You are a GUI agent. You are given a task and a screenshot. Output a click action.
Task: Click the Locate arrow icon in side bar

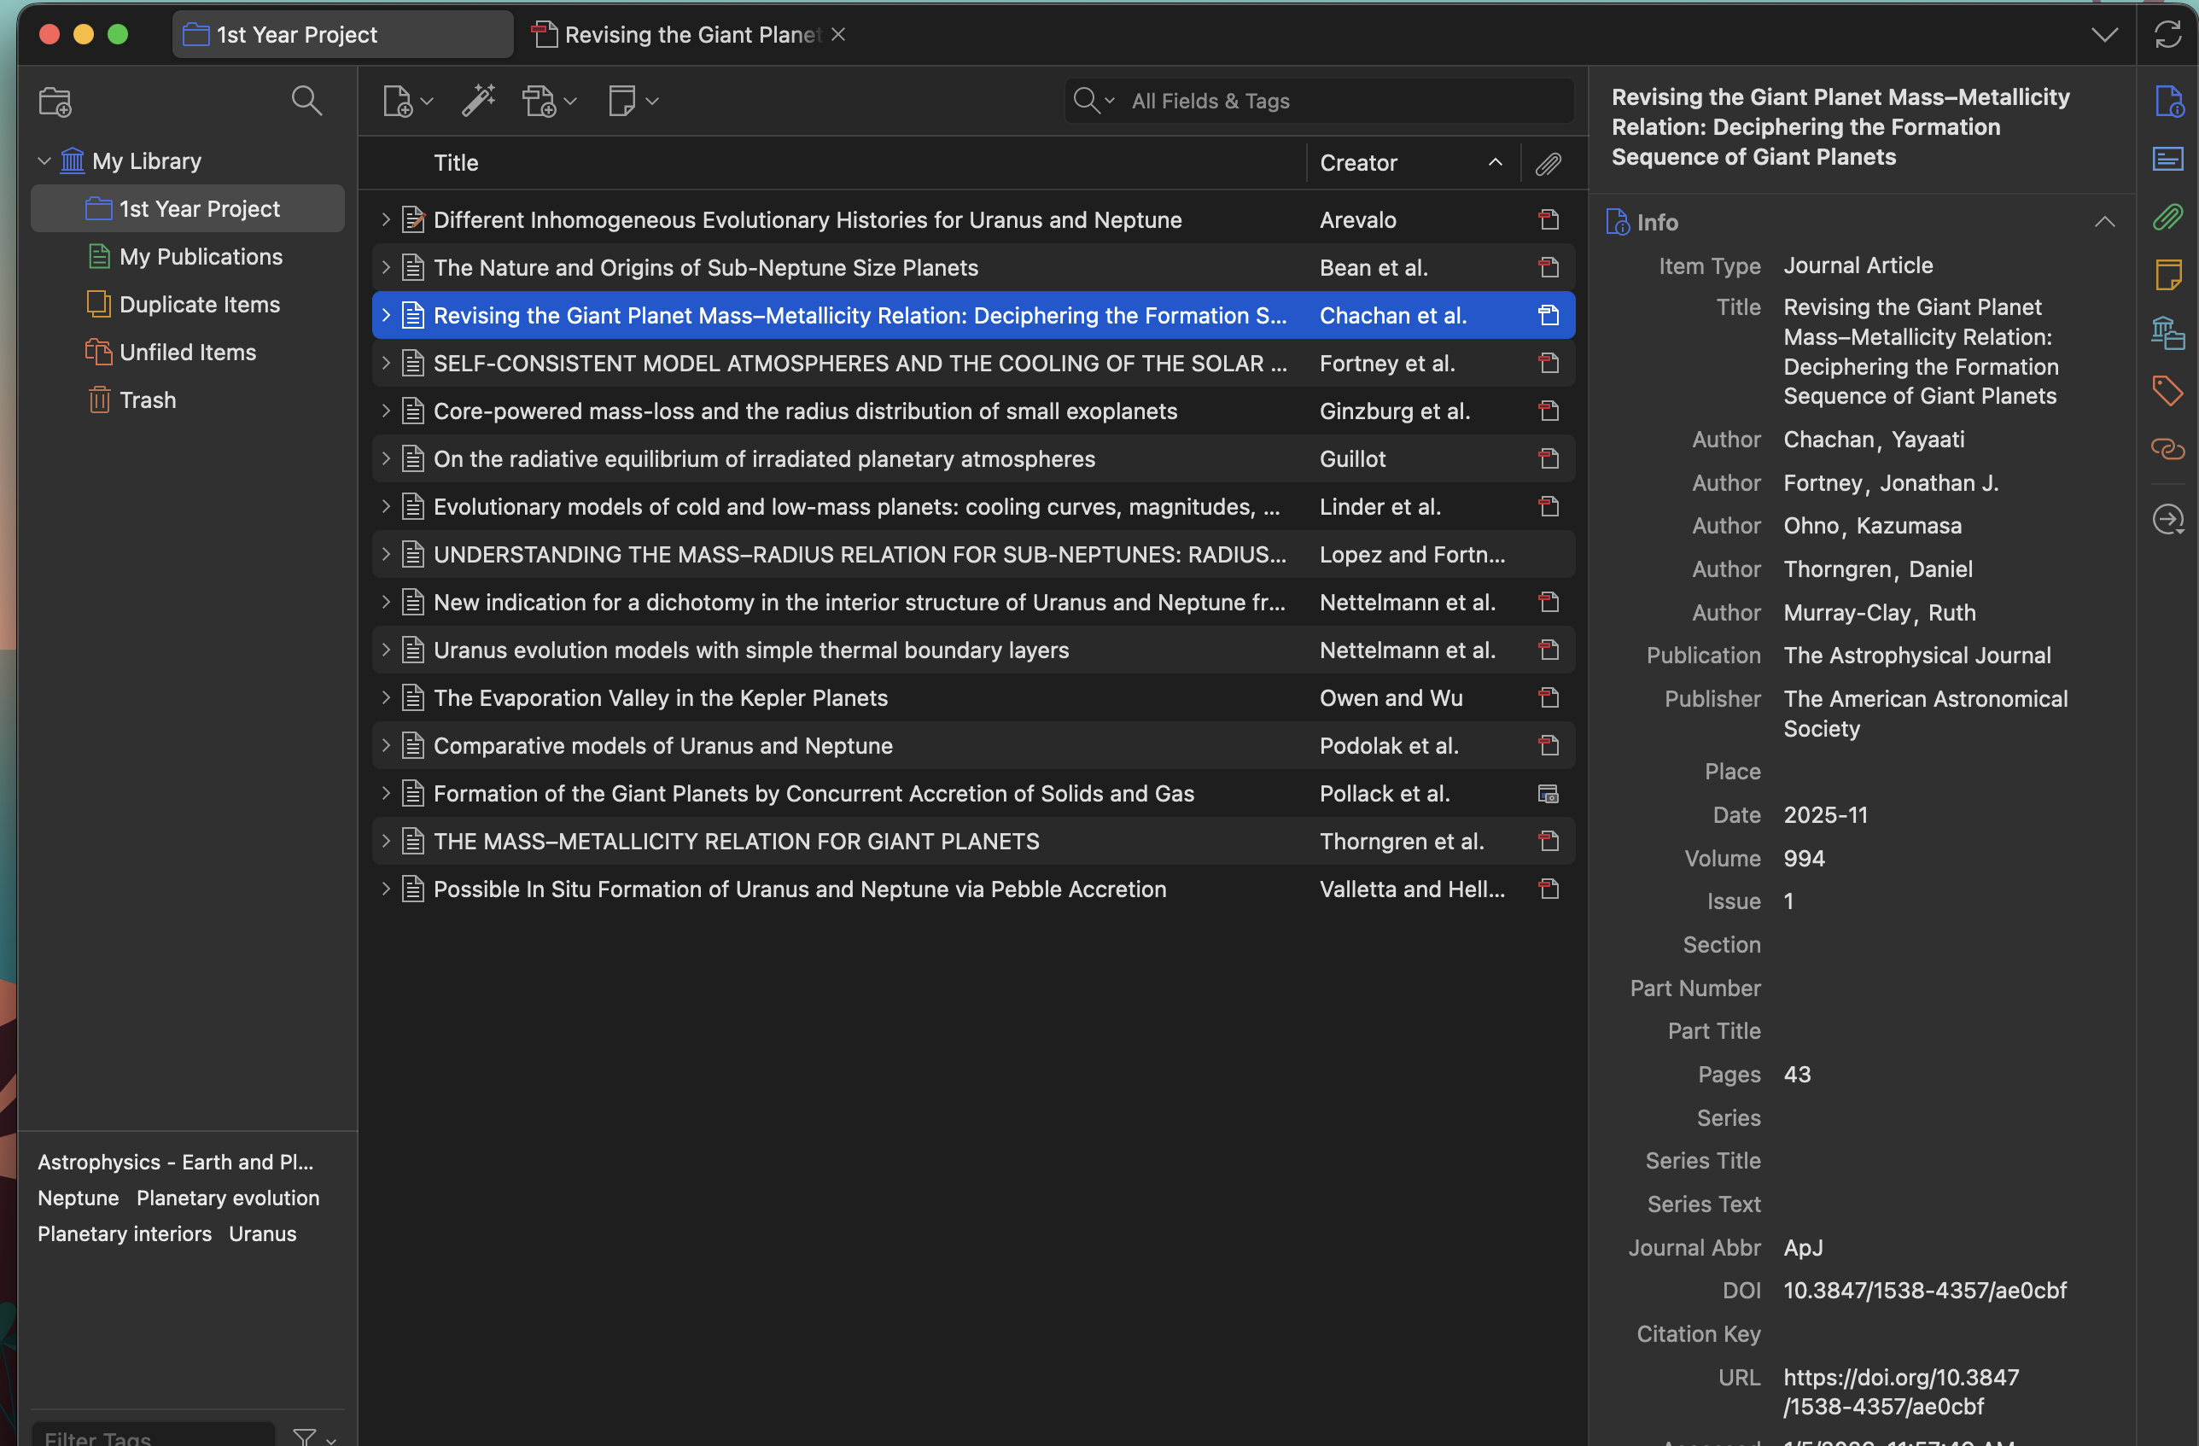(x=2167, y=519)
